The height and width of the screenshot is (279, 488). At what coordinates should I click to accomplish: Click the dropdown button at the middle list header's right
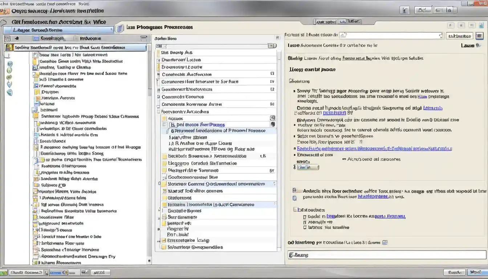point(272,46)
